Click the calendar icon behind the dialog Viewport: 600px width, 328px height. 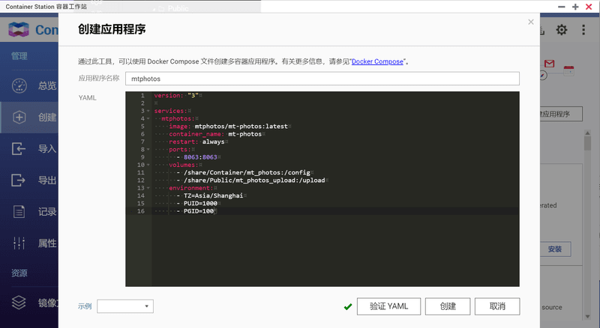coord(568,70)
